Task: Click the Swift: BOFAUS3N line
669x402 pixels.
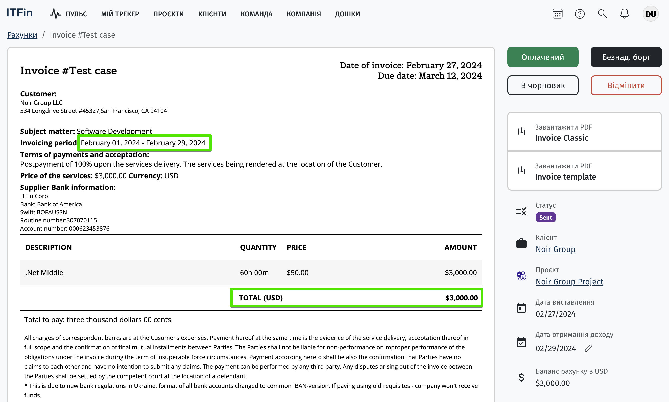Action: pyautogui.click(x=44, y=212)
